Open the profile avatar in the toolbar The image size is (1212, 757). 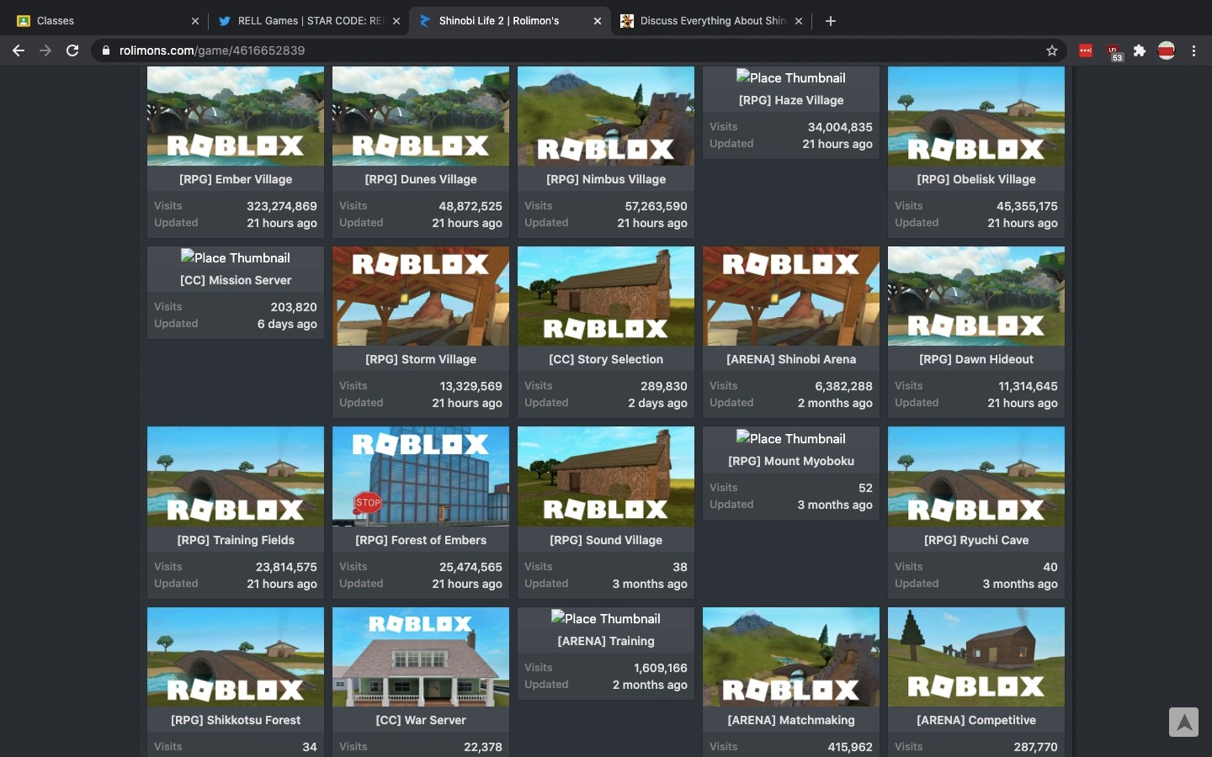(x=1167, y=50)
